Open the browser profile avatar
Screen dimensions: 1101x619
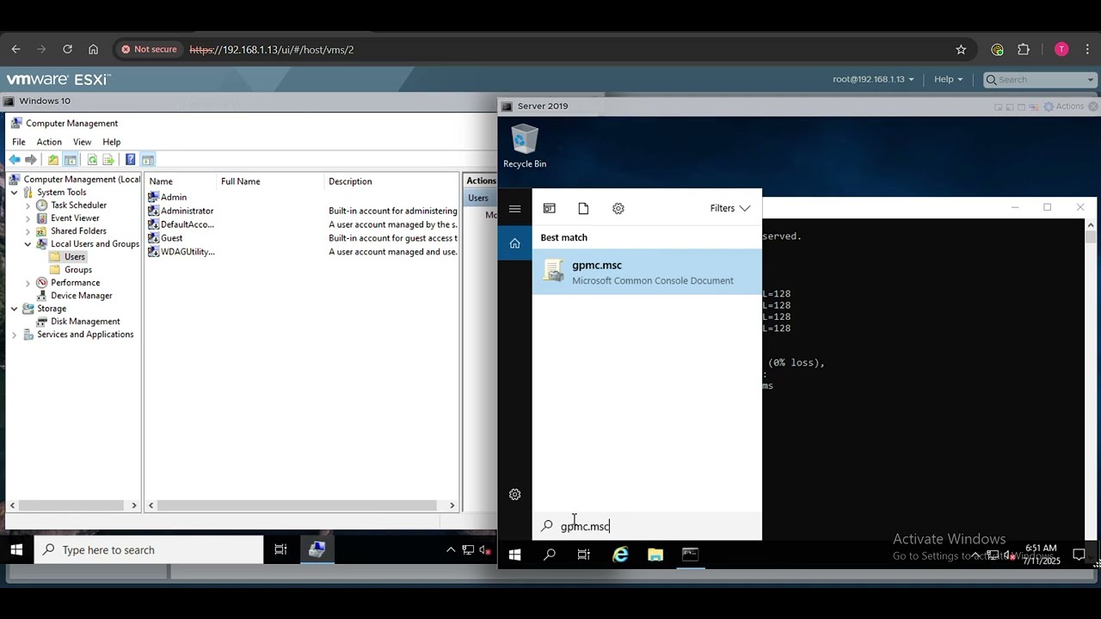(1061, 50)
